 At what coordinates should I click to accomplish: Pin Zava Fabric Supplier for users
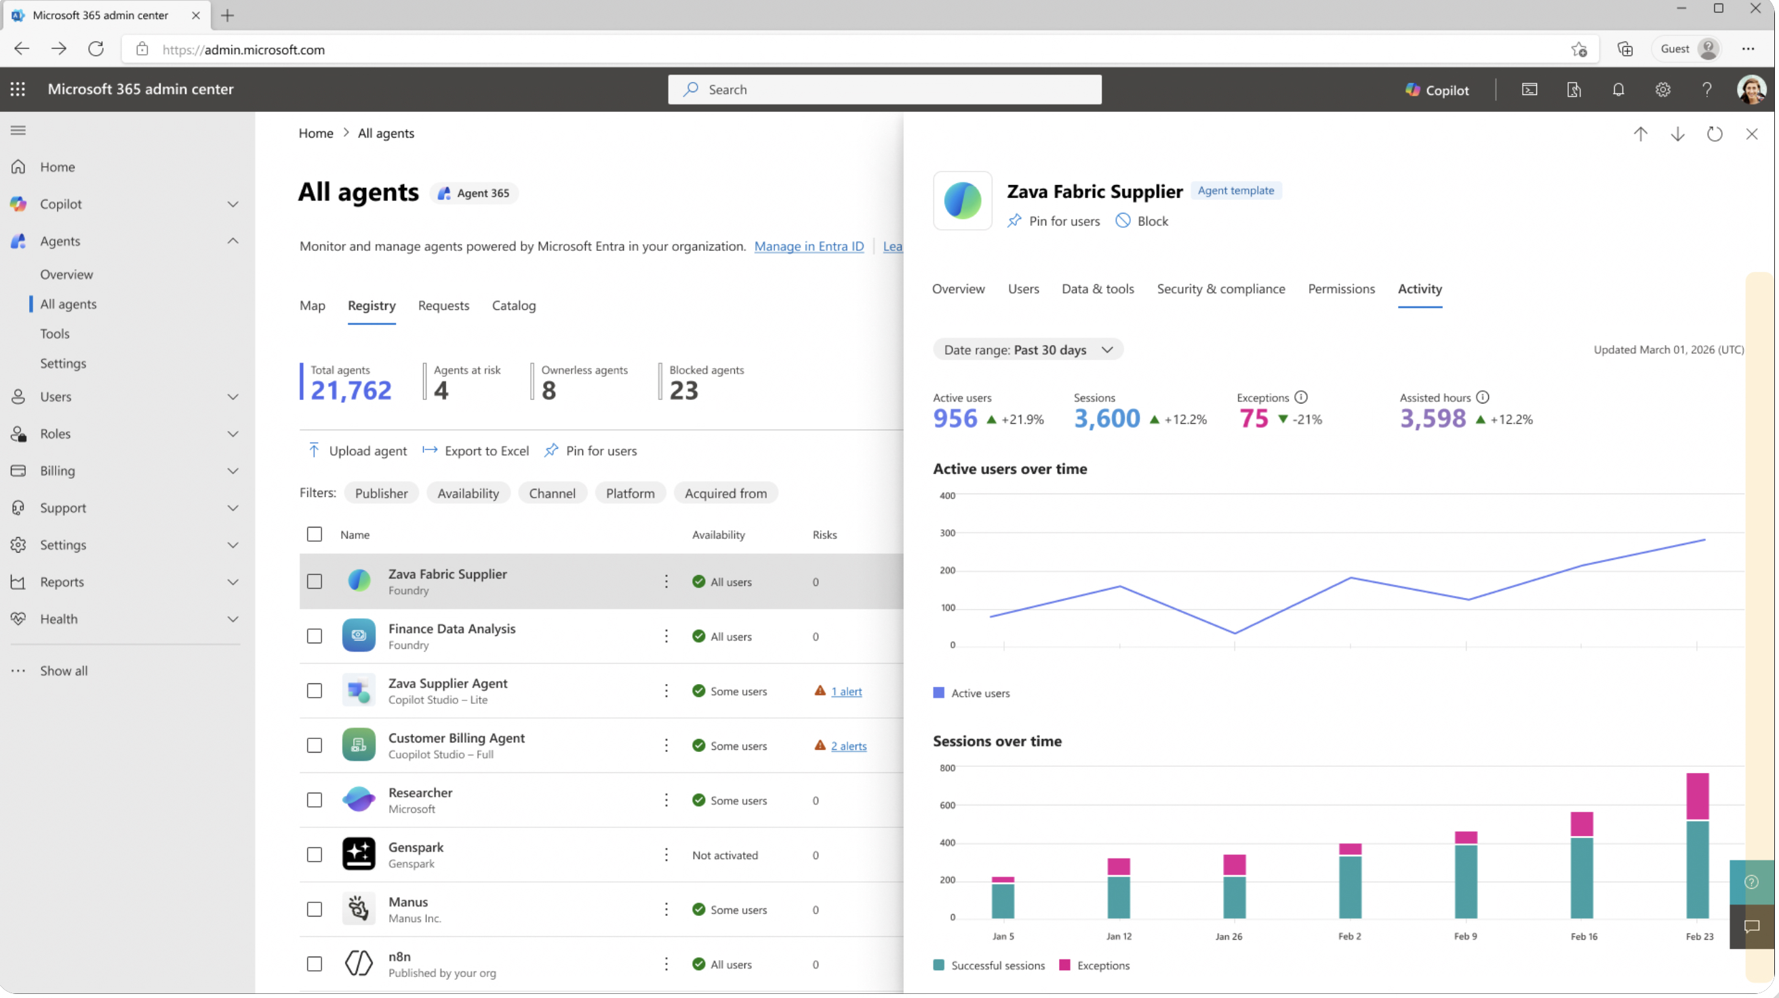pos(1053,221)
